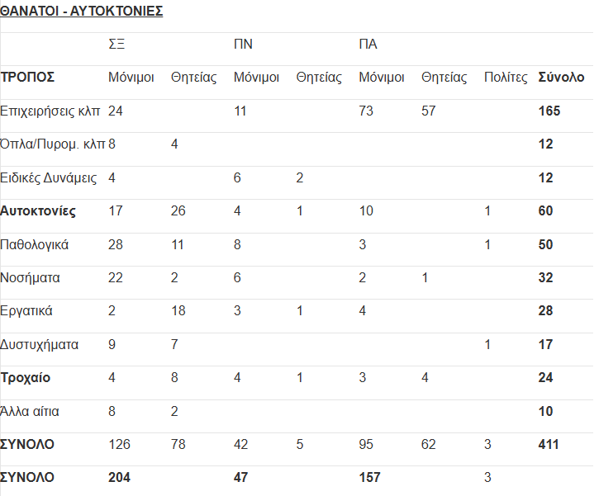Select the Επιχειρήσεις κλπ row label
The height and width of the screenshot is (496, 599).
(x=50, y=111)
